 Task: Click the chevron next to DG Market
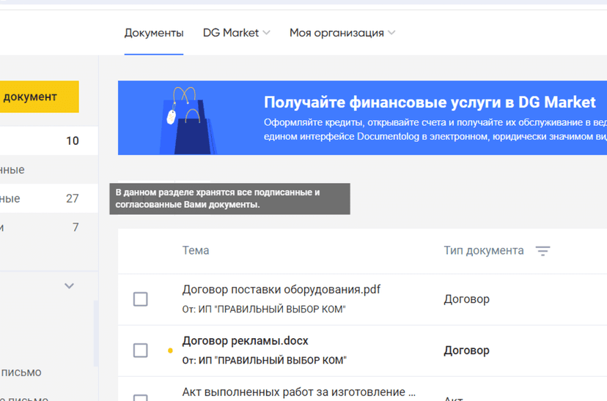(x=267, y=33)
